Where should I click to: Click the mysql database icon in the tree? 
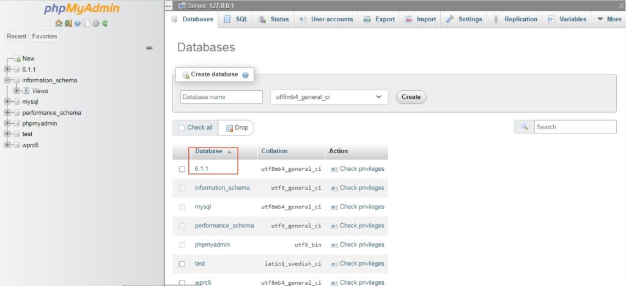(x=17, y=102)
